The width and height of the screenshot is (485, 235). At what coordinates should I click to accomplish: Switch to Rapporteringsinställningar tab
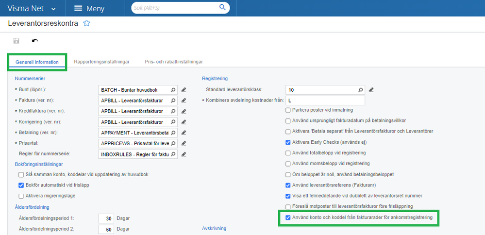pyautogui.click(x=101, y=62)
